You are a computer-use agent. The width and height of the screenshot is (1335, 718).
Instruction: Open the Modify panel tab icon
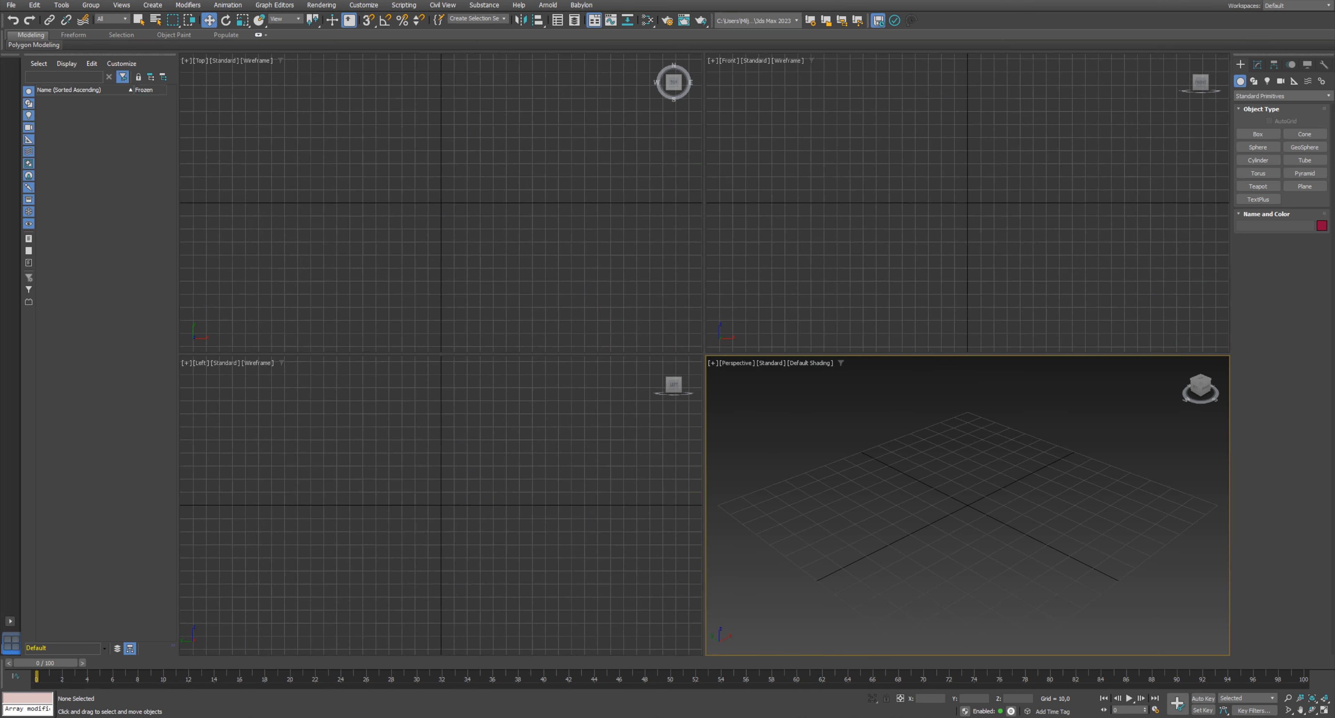pos(1257,65)
